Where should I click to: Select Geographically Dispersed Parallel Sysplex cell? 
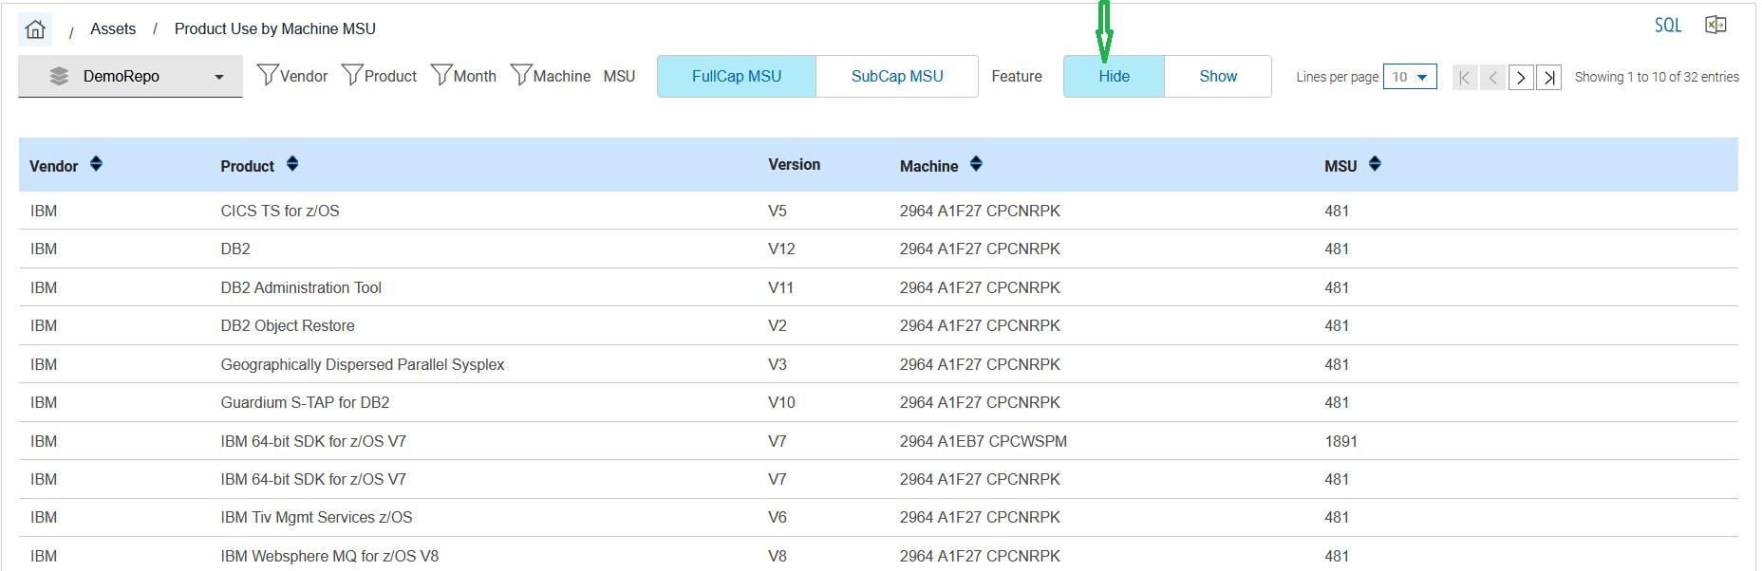click(363, 364)
